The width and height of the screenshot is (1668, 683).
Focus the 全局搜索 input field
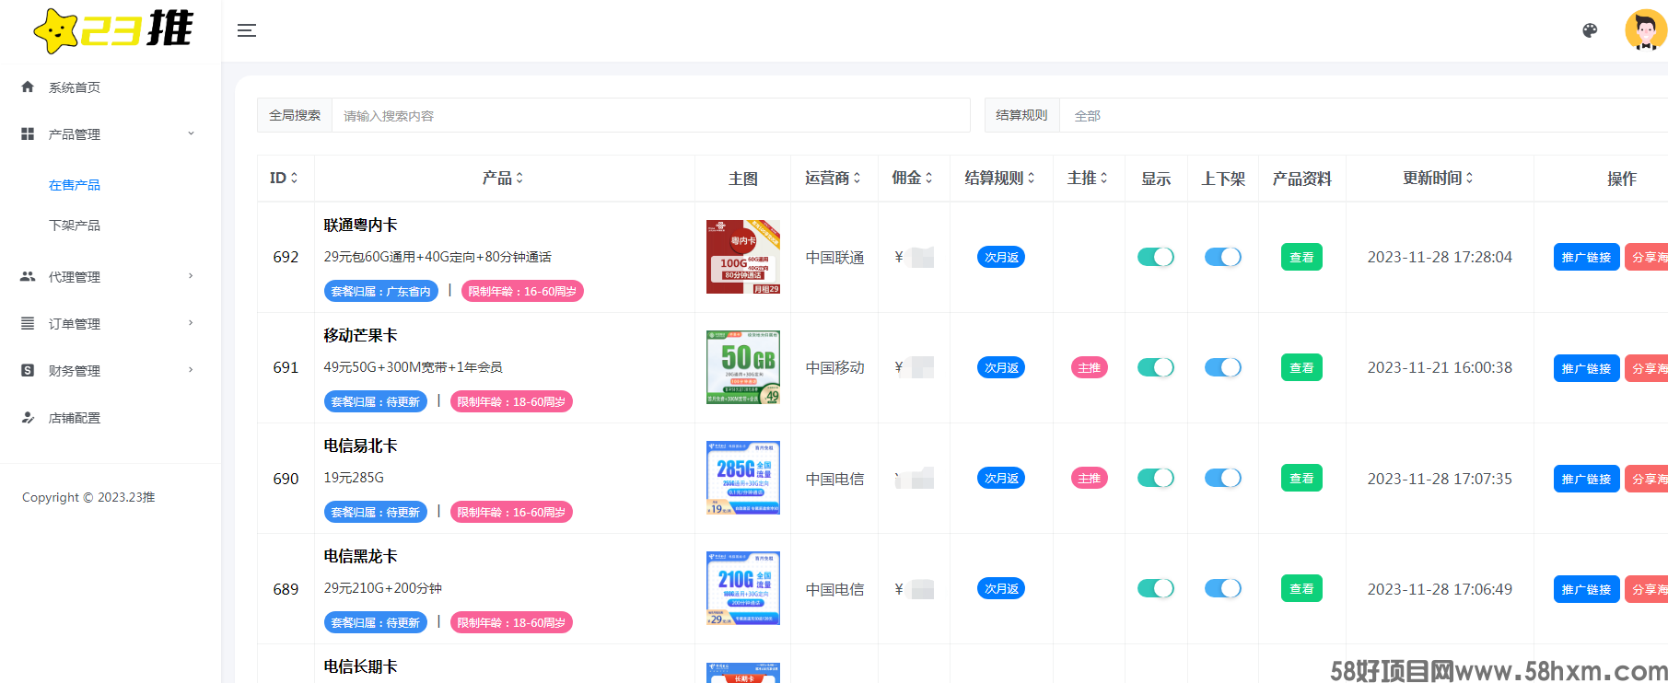(650, 115)
